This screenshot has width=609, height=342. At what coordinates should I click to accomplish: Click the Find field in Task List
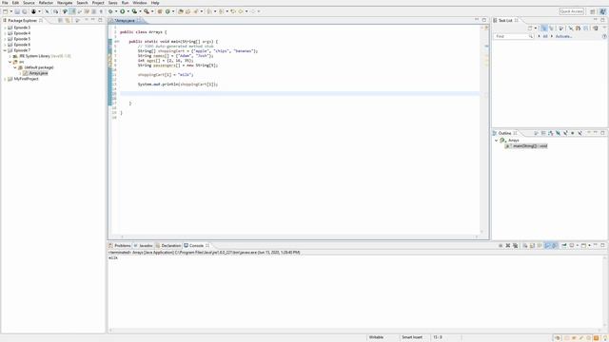pyautogui.click(x=514, y=36)
